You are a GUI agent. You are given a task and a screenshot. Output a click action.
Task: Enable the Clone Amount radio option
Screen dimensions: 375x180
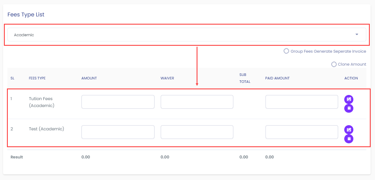334,64
